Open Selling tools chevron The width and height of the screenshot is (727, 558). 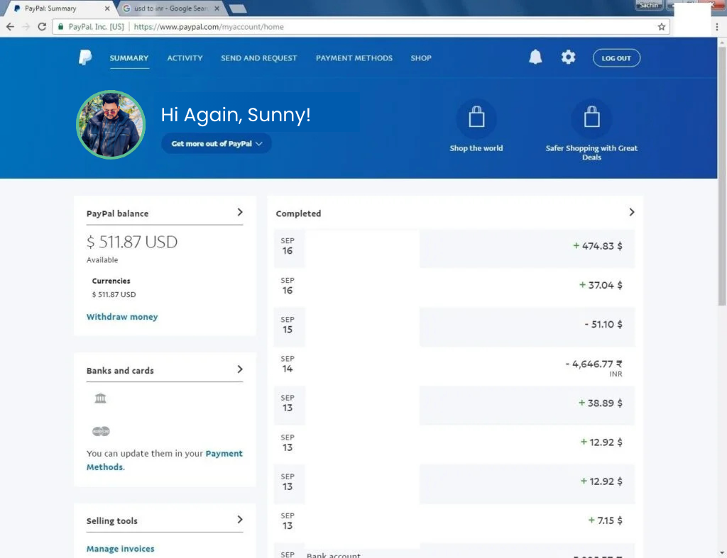point(240,520)
